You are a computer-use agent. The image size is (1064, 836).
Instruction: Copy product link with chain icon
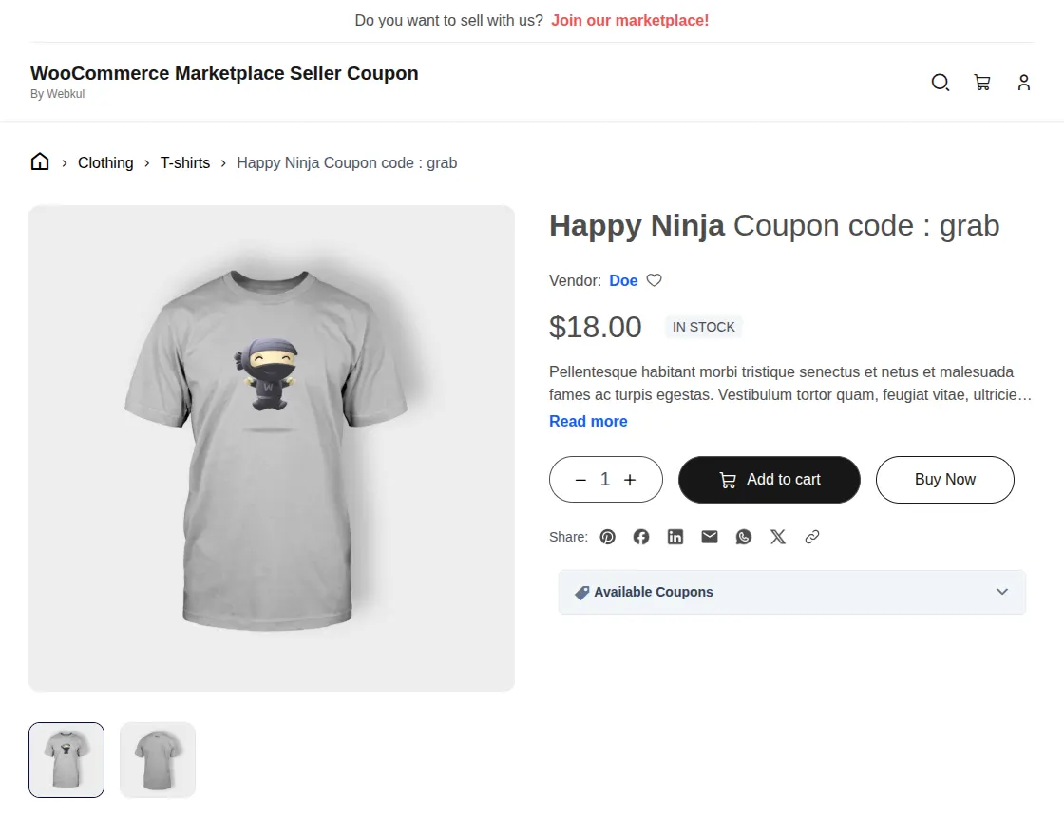pos(811,537)
